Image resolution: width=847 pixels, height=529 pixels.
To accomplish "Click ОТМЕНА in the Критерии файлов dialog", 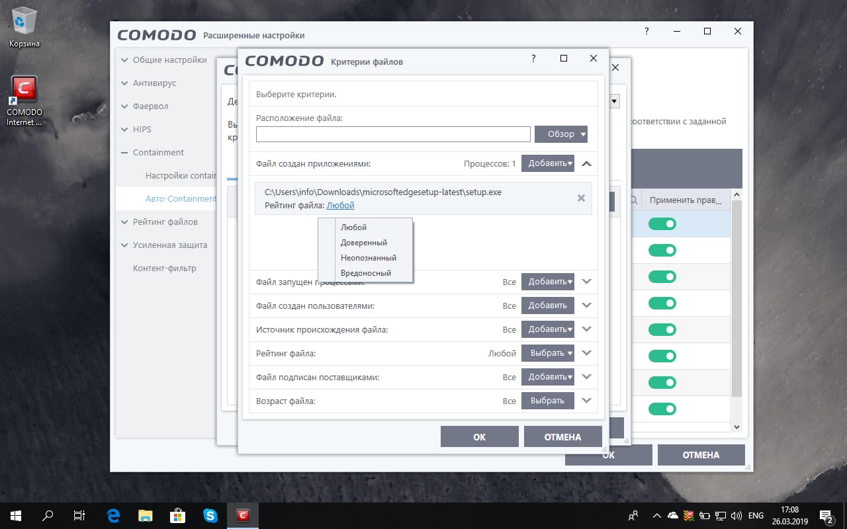I will point(563,436).
